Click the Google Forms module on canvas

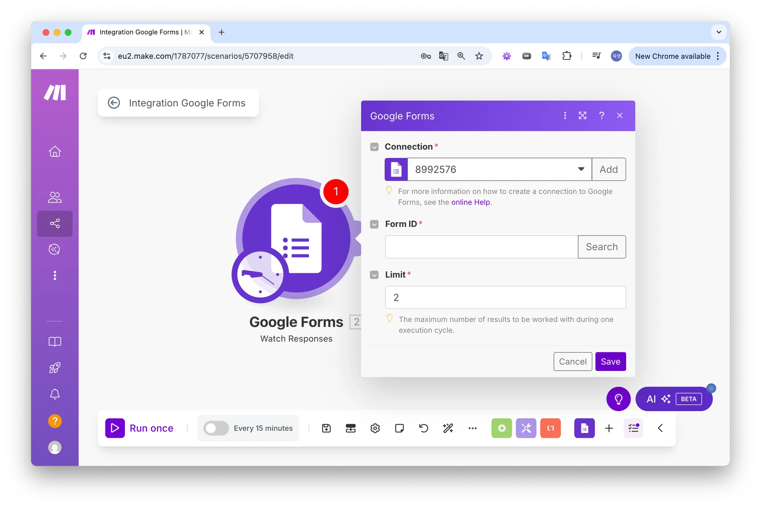(x=296, y=239)
